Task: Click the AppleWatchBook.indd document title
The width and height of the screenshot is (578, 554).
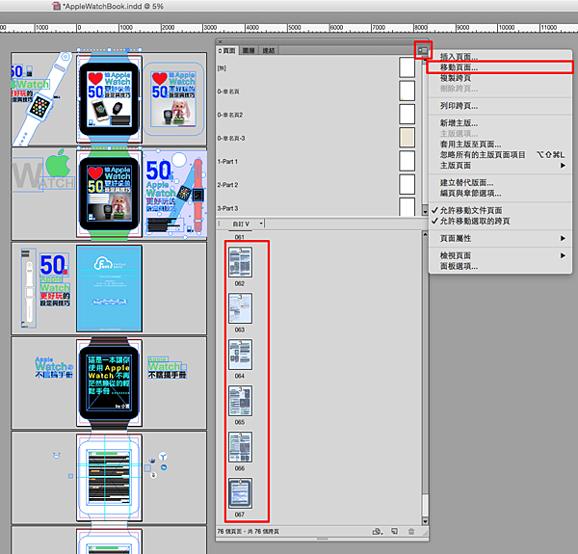Action: (x=113, y=6)
